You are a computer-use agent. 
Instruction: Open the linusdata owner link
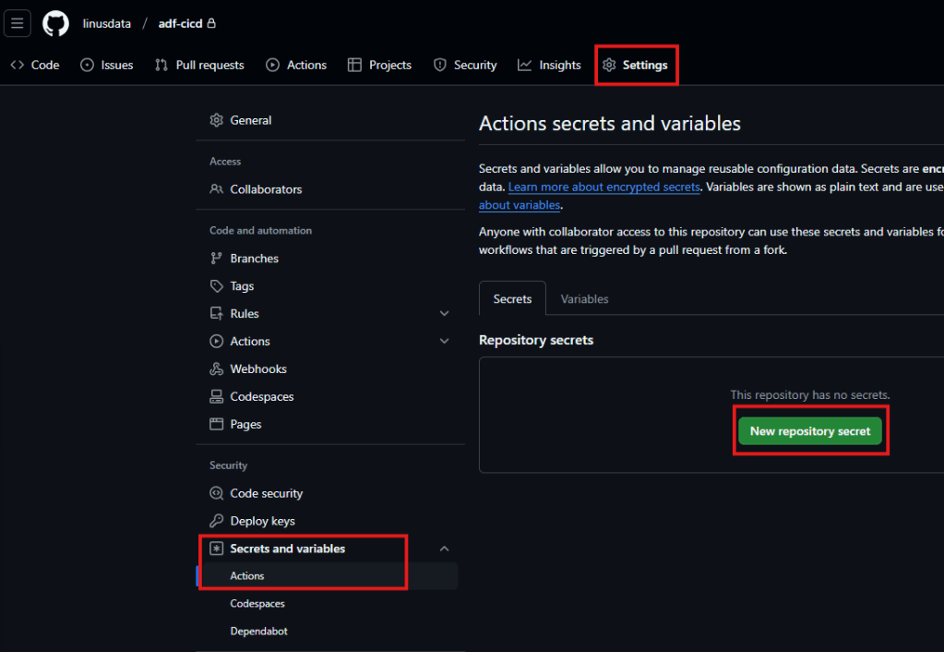(107, 23)
